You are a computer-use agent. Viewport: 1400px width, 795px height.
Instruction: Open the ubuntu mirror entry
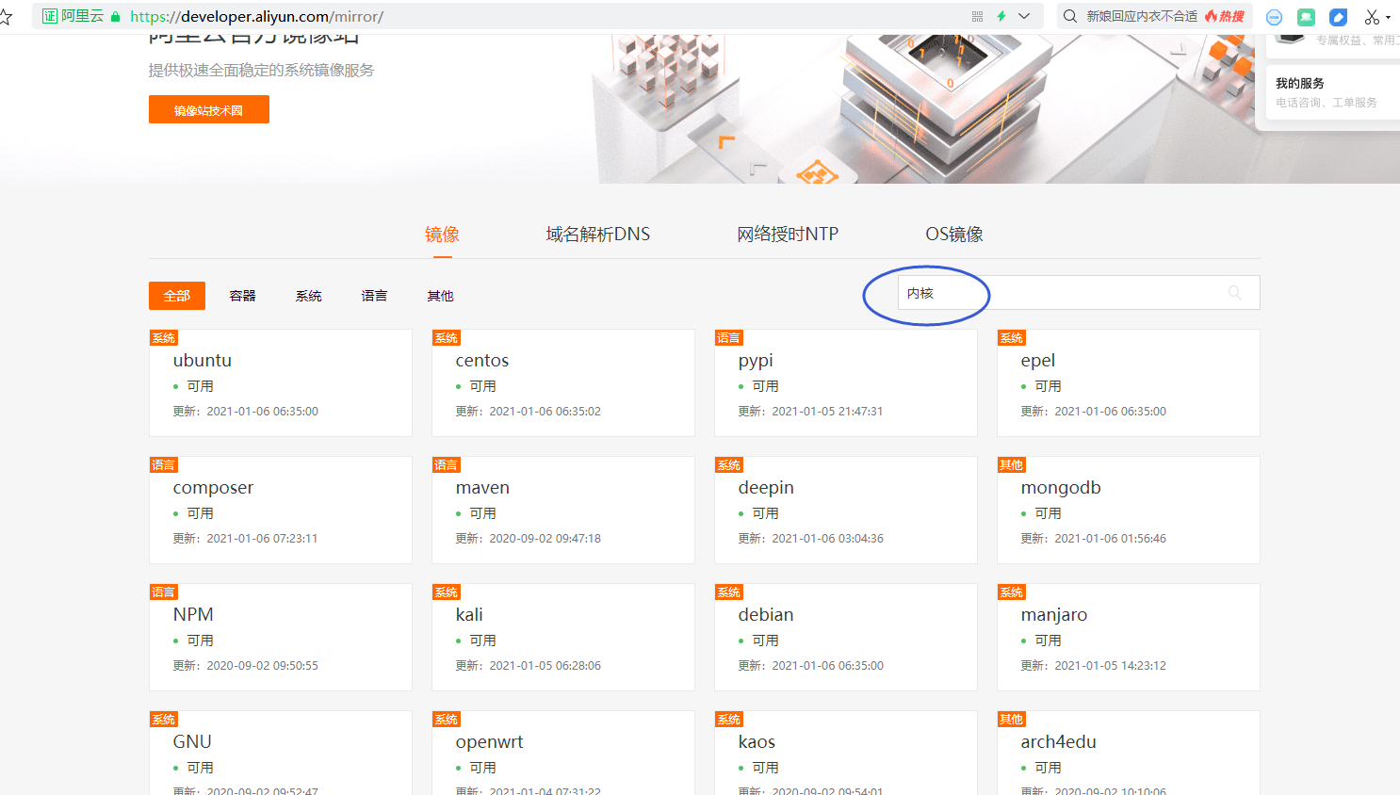(x=203, y=360)
